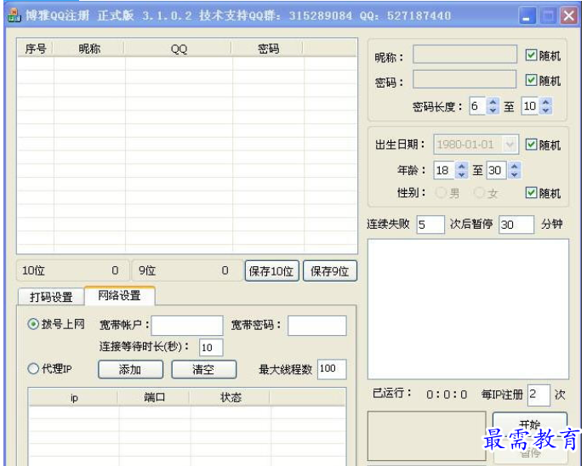This screenshot has height=466, width=587.
Task: Click the 端口 column header
Action: (154, 397)
